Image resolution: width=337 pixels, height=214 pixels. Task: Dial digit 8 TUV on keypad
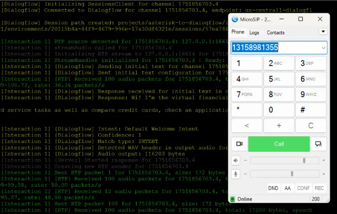pyautogui.click(x=279, y=94)
